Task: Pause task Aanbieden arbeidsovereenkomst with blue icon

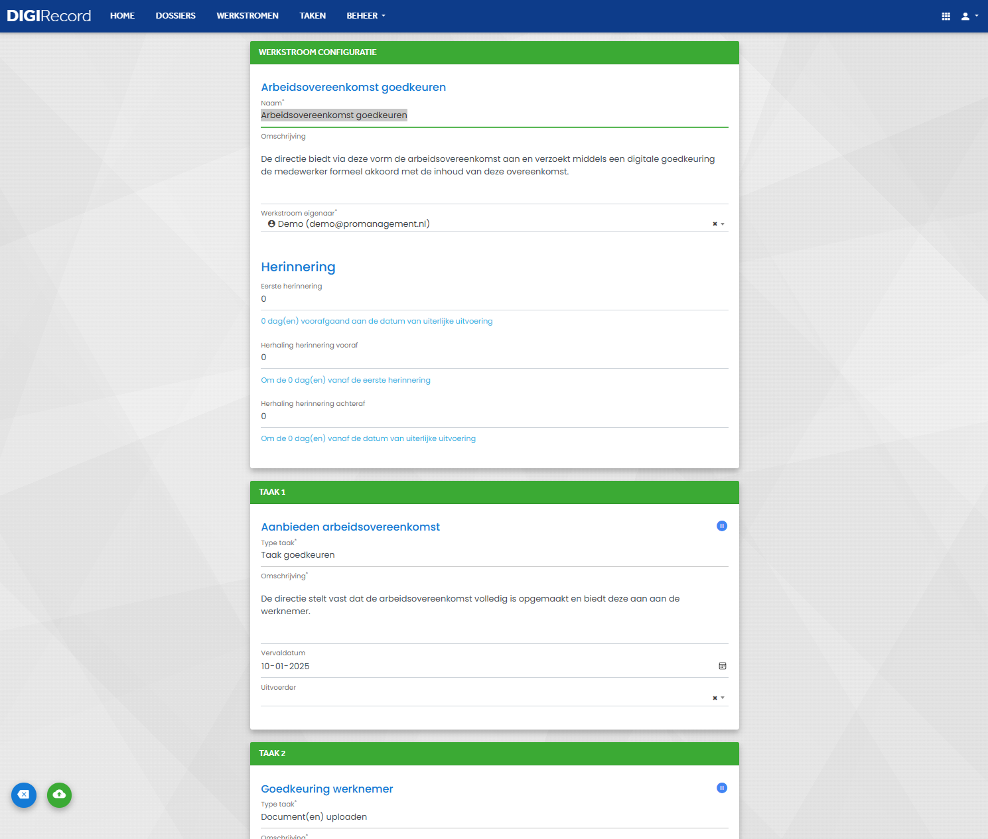Action: click(722, 526)
